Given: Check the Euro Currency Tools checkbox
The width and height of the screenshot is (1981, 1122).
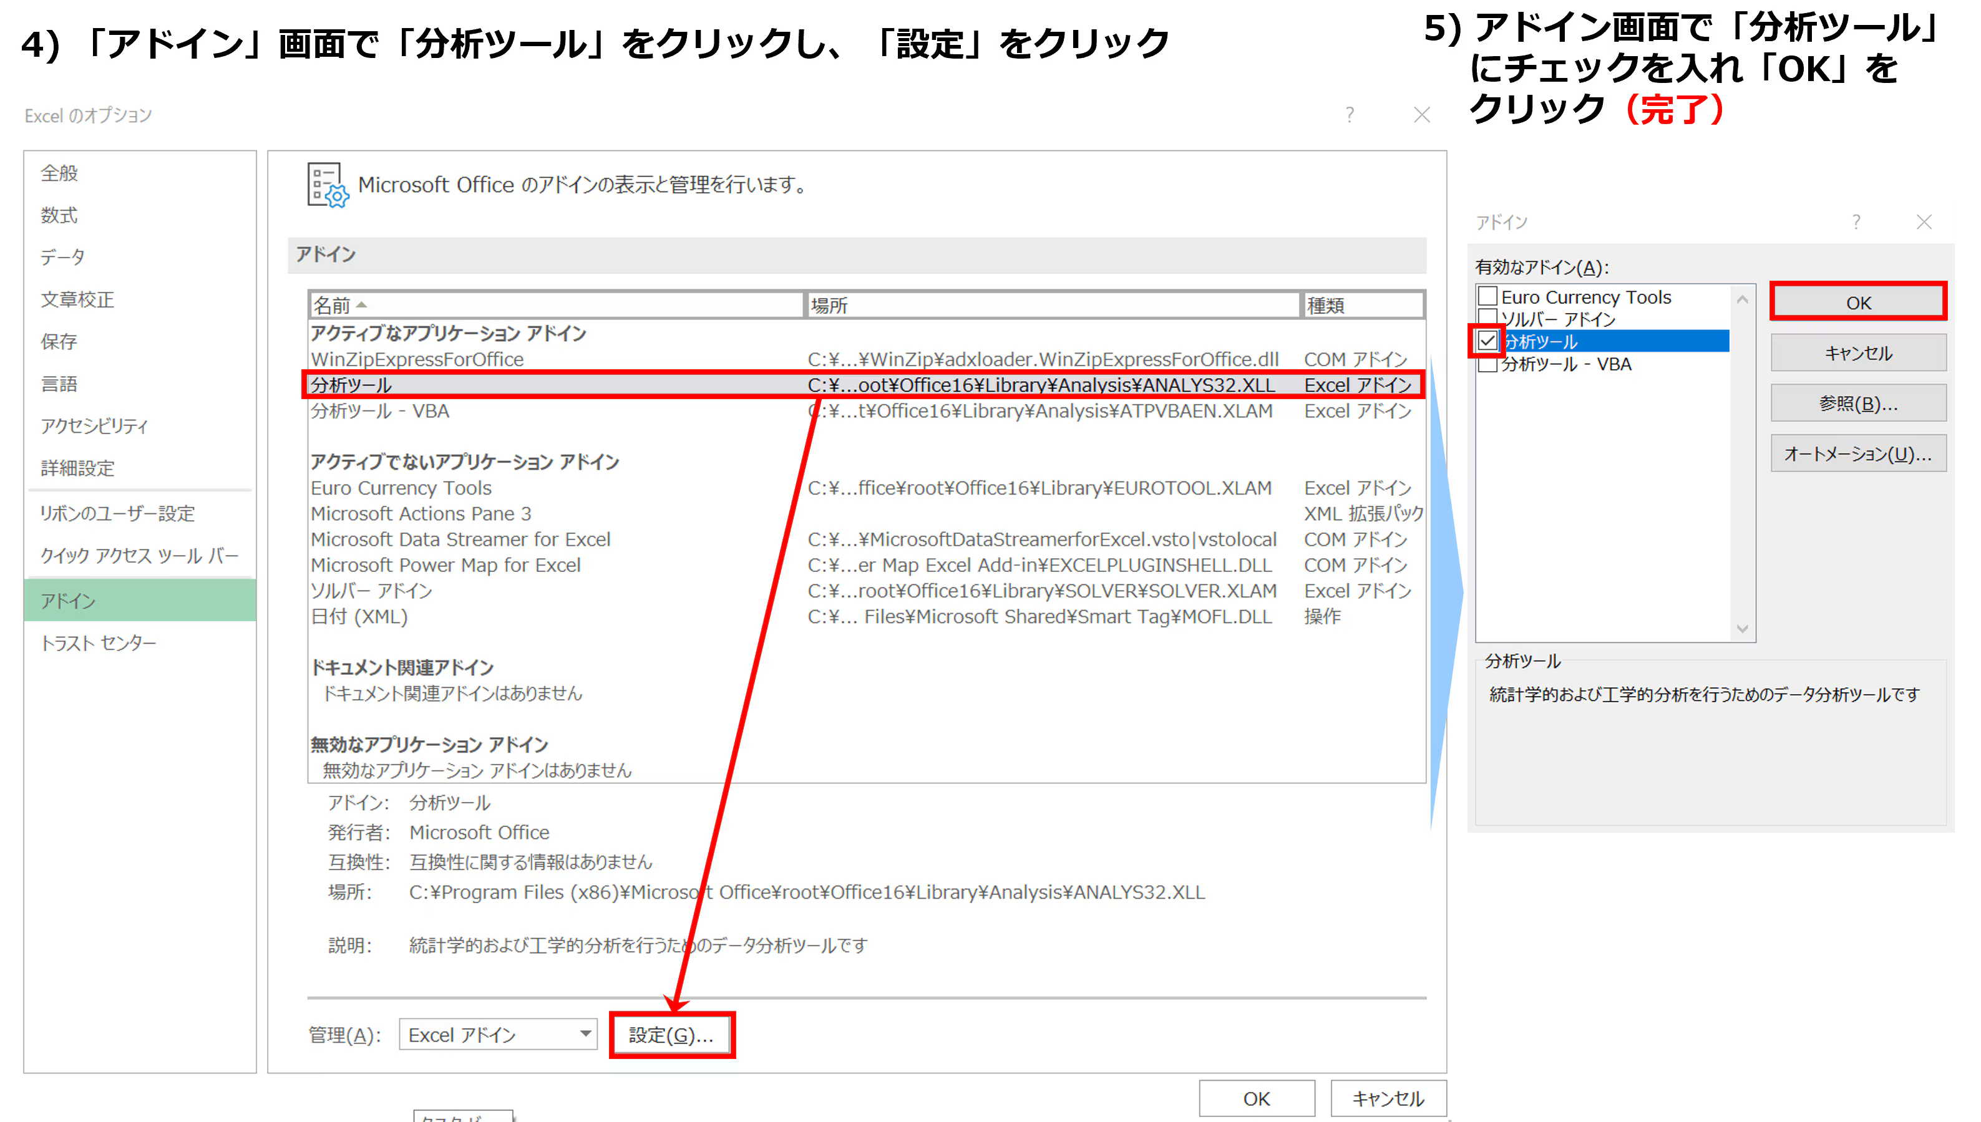Looking at the screenshot, I should tap(1487, 297).
